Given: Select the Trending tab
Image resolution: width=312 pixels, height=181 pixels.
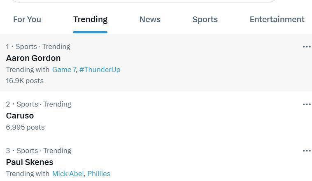Looking at the screenshot, I should tap(90, 19).
